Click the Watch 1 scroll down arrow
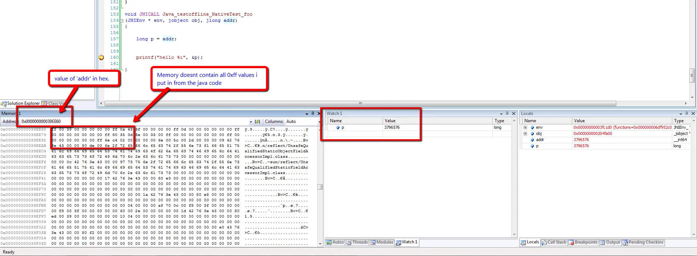The image size is (697, 256). point(514,235)
